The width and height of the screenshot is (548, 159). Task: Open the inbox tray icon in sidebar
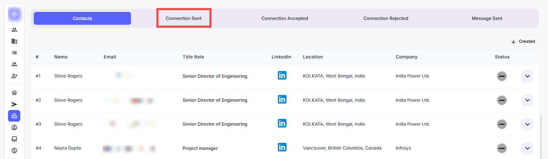tap(14, 139)
